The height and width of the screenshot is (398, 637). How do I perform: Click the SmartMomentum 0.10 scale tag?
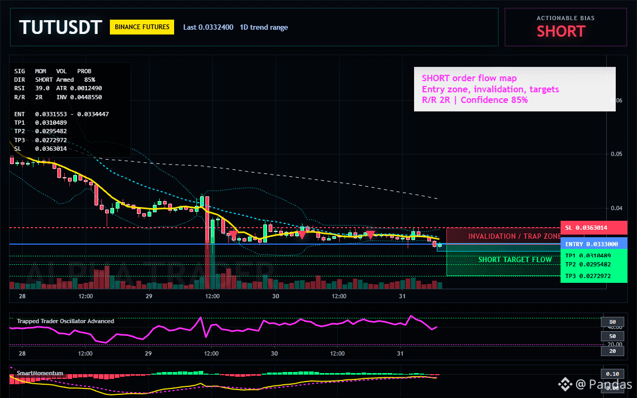click(x=612, y=373)
